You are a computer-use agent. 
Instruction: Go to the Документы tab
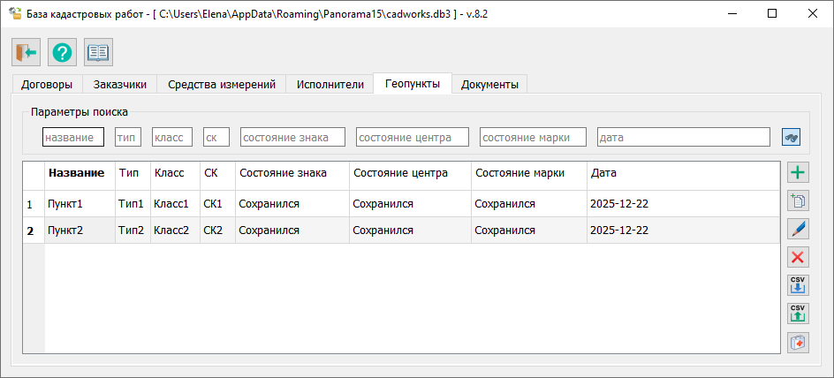(x=489, y=84)
